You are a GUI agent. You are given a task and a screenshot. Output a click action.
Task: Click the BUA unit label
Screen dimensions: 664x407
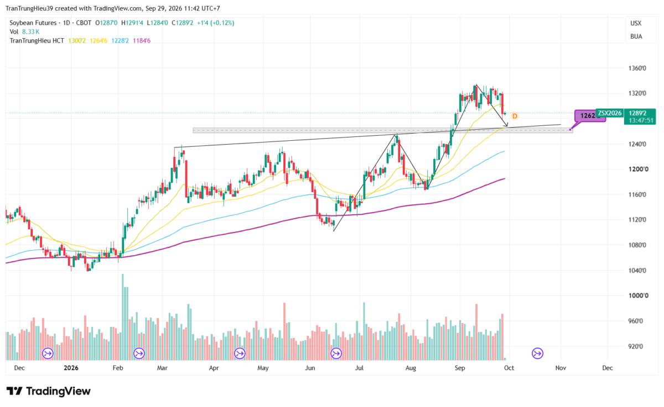click(x=636, y=36)
